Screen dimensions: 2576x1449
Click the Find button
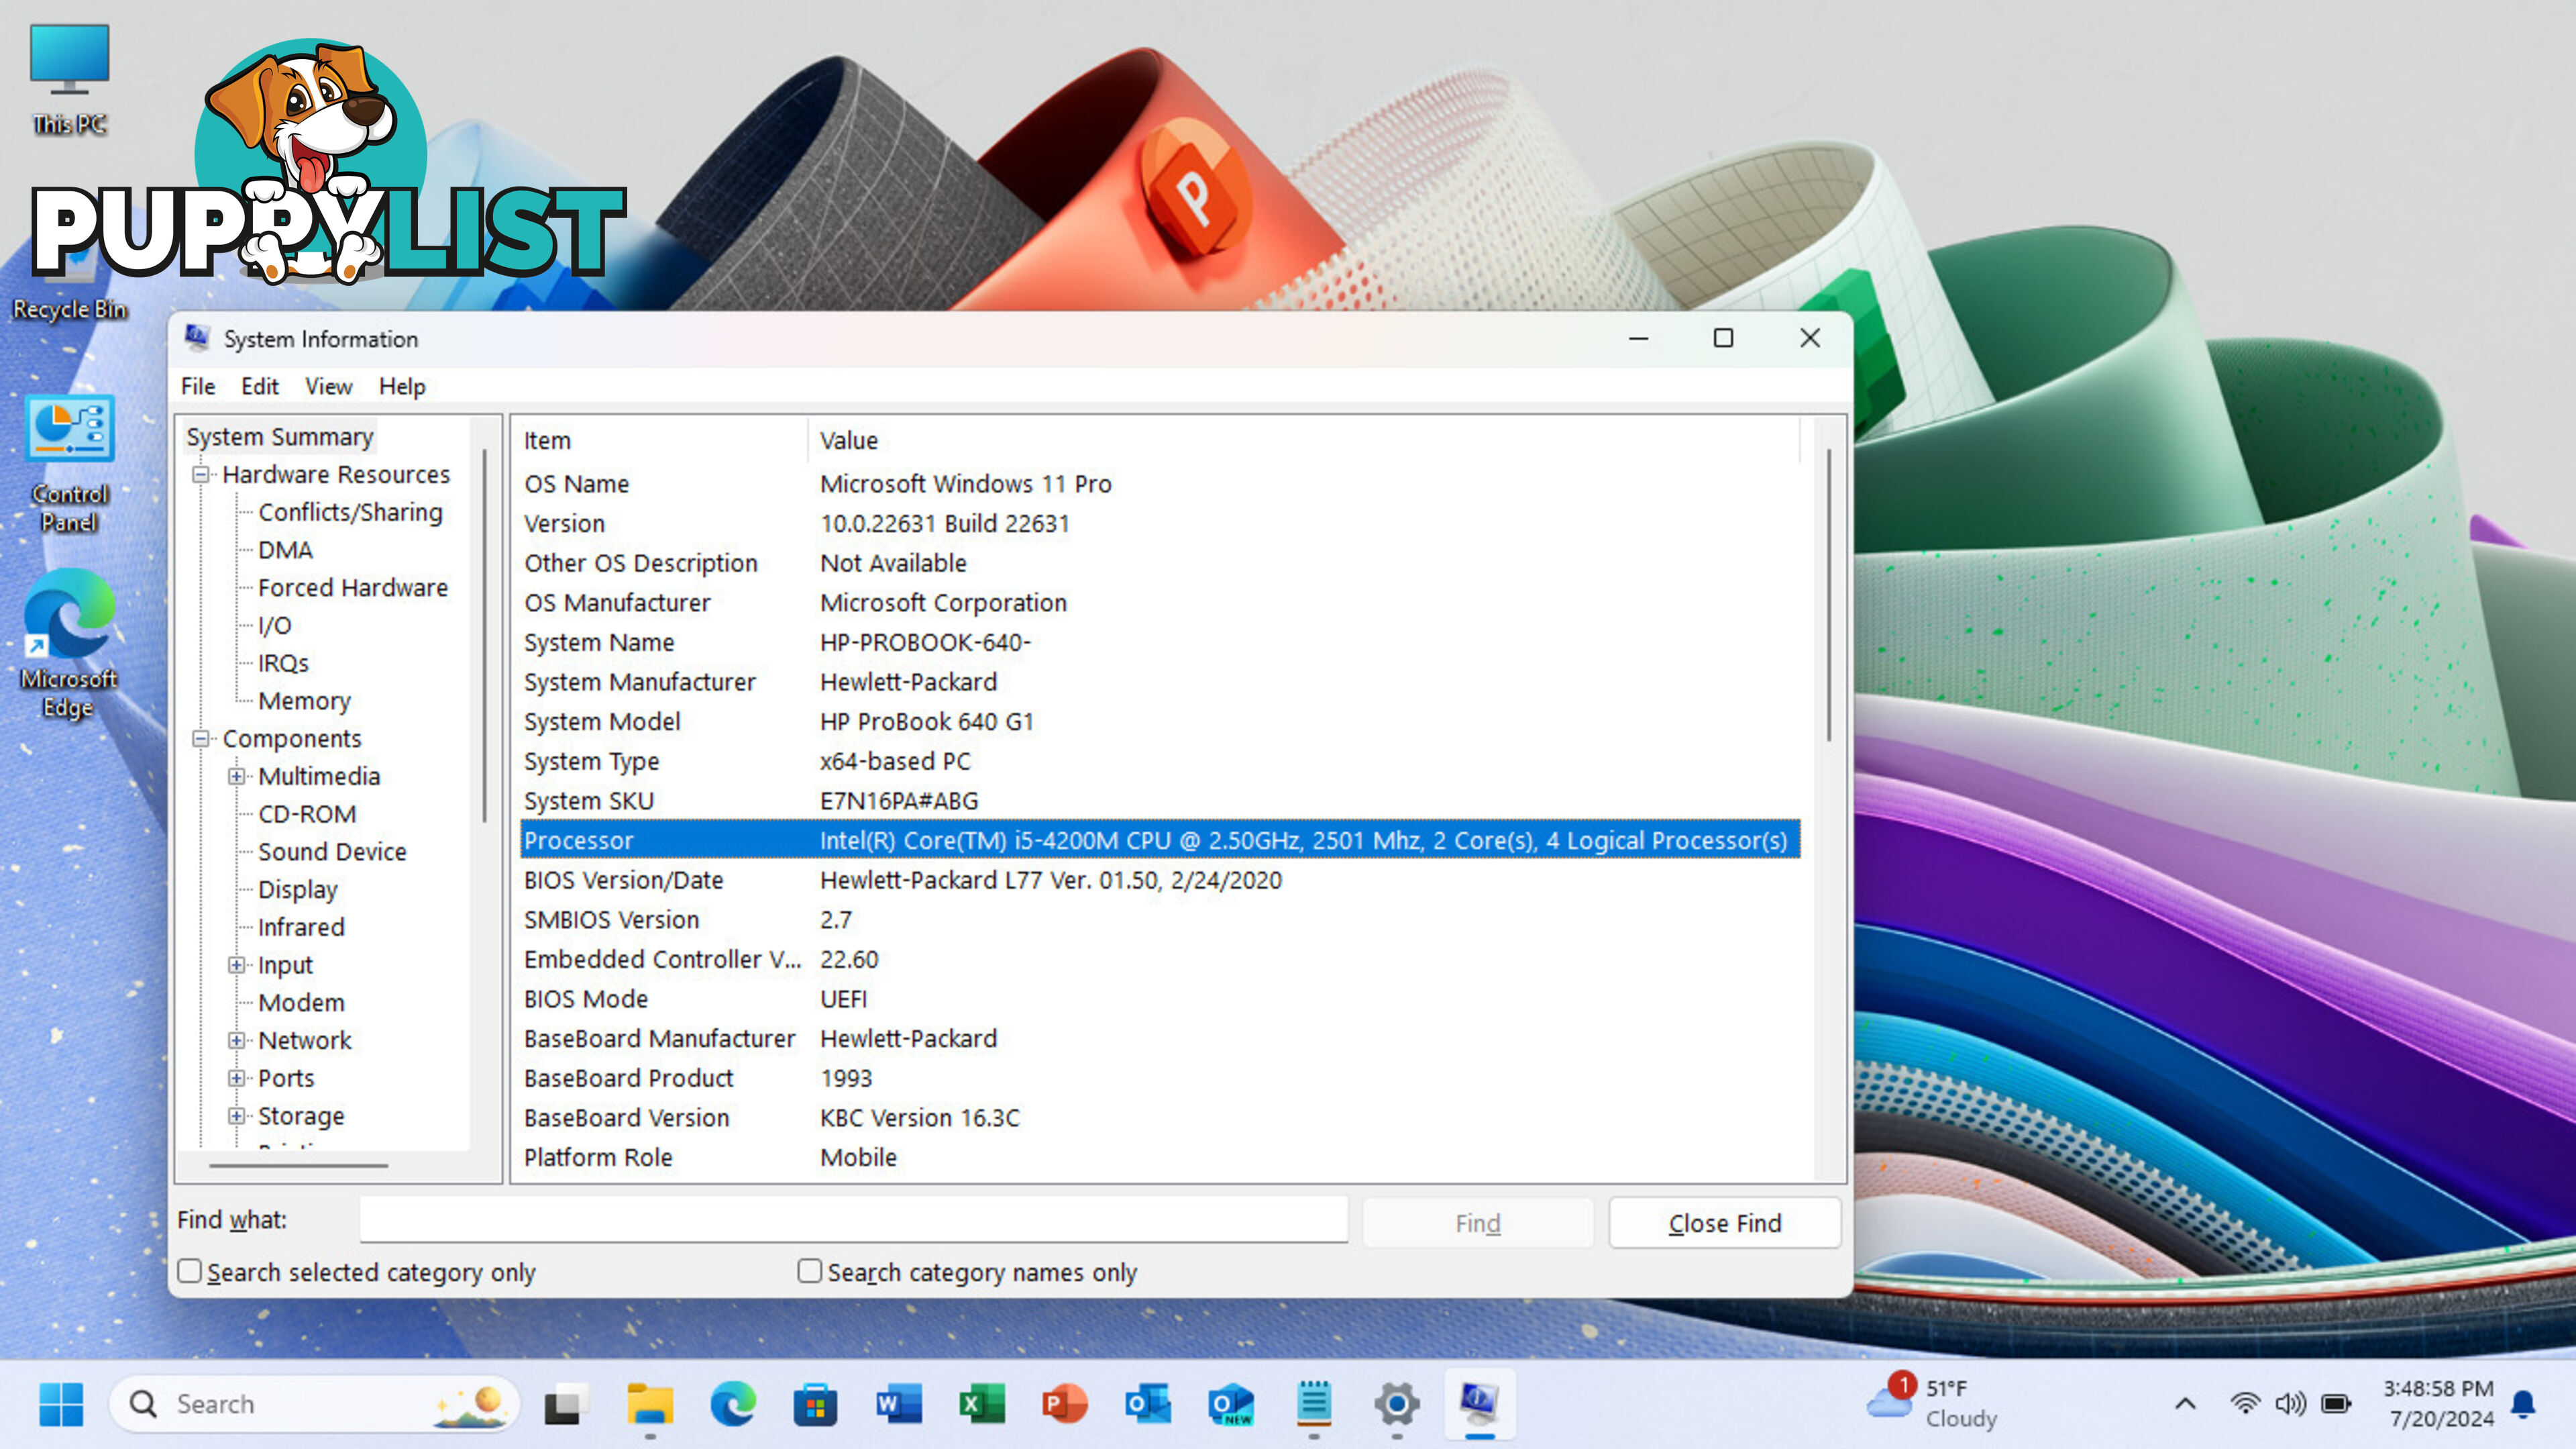pos(1478,1223)
